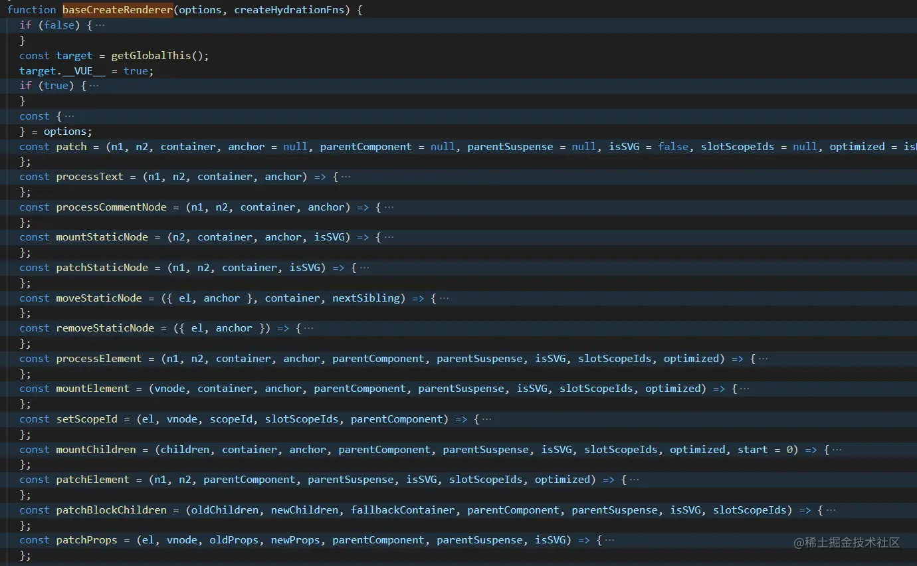
Task: Place cursor on target.__VUE__ property
Action: tap(62, 71)
